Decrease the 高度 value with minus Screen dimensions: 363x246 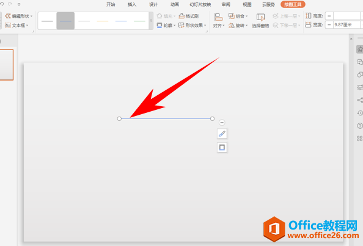click(x=329, y=16)
